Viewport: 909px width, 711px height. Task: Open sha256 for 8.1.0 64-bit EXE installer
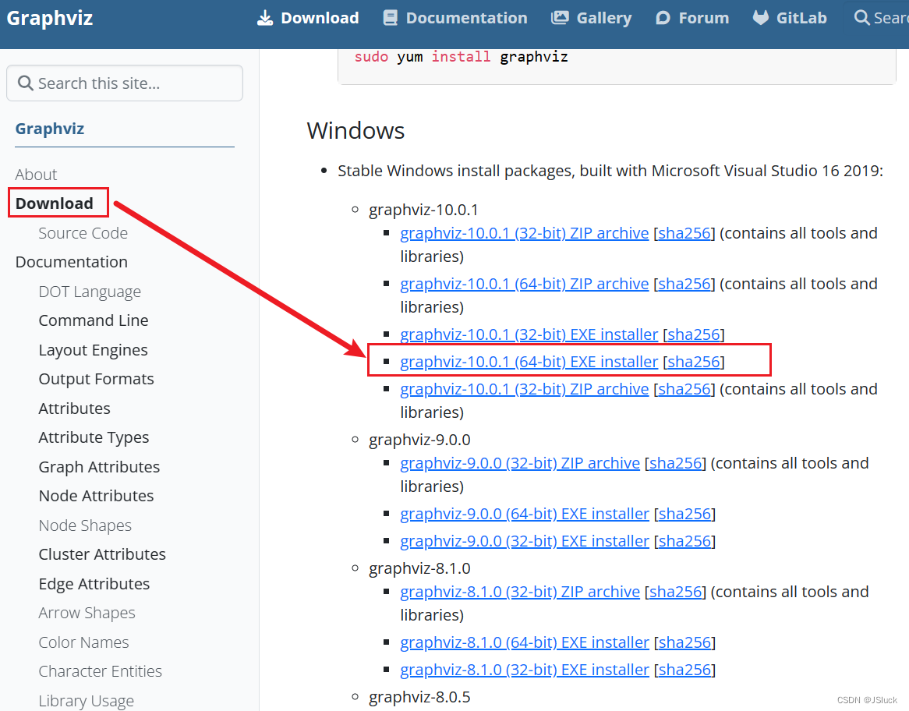click(684, 642)
